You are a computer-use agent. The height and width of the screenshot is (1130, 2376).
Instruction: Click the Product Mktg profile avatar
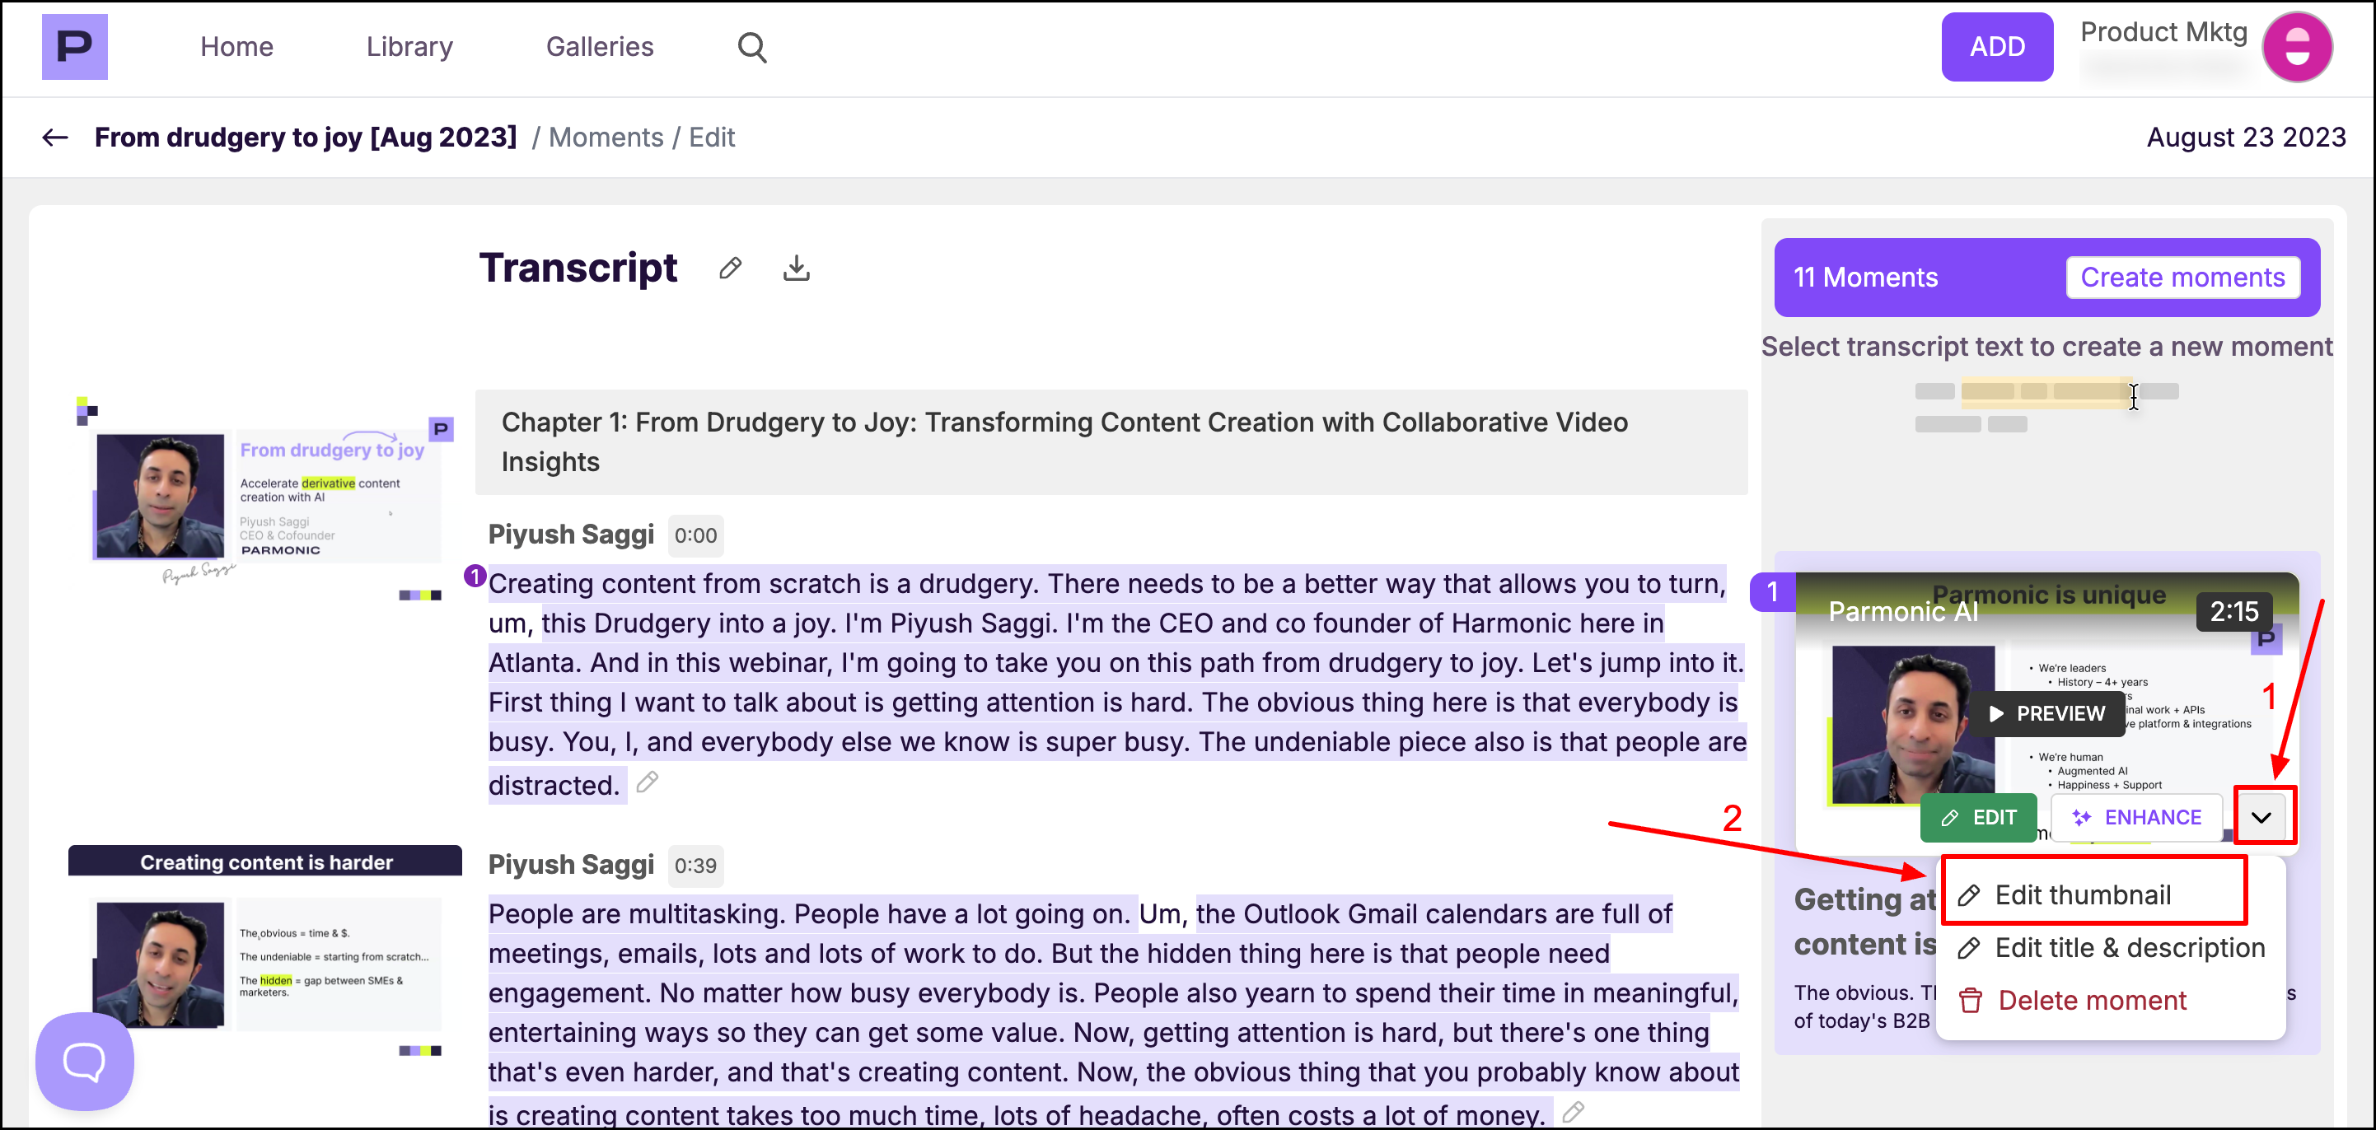[2297, 47]
